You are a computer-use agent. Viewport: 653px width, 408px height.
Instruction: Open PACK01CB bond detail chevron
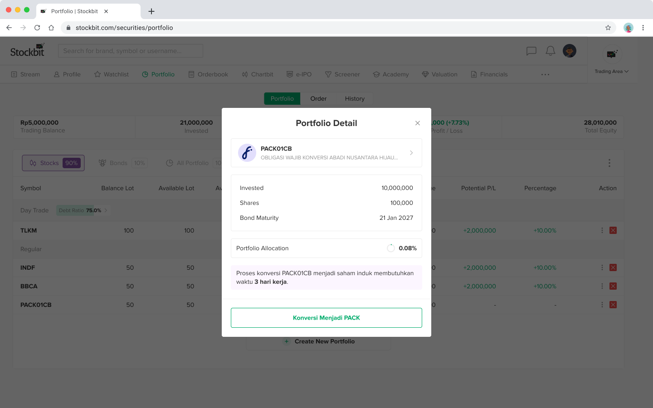pyautogui.click(x=411, y=153)
